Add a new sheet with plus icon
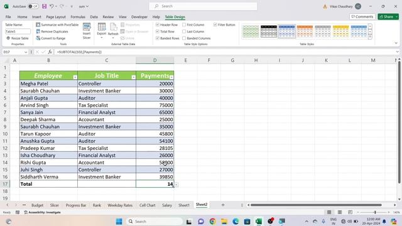 223,205
